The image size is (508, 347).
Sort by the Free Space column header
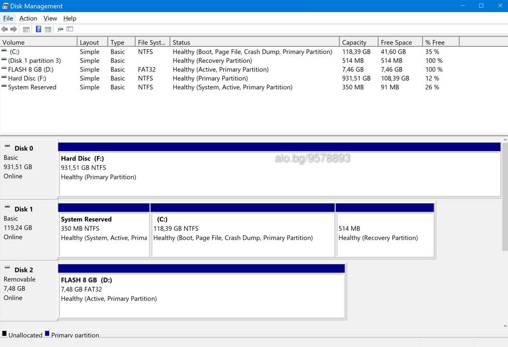[400, 42]
